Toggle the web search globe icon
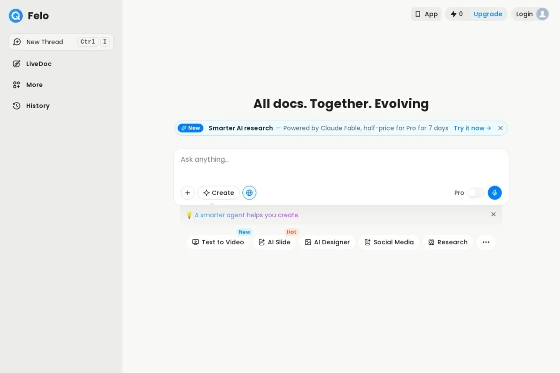 point(249,193)
